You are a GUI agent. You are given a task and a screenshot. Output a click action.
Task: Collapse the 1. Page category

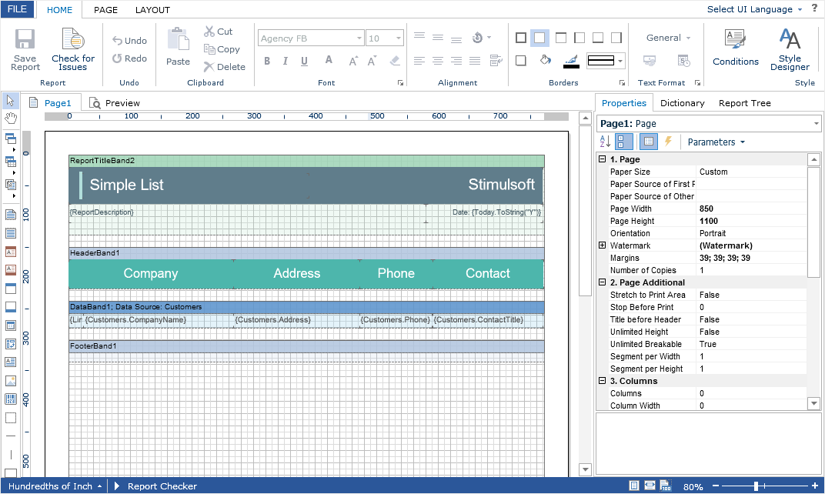coord(603,159)
